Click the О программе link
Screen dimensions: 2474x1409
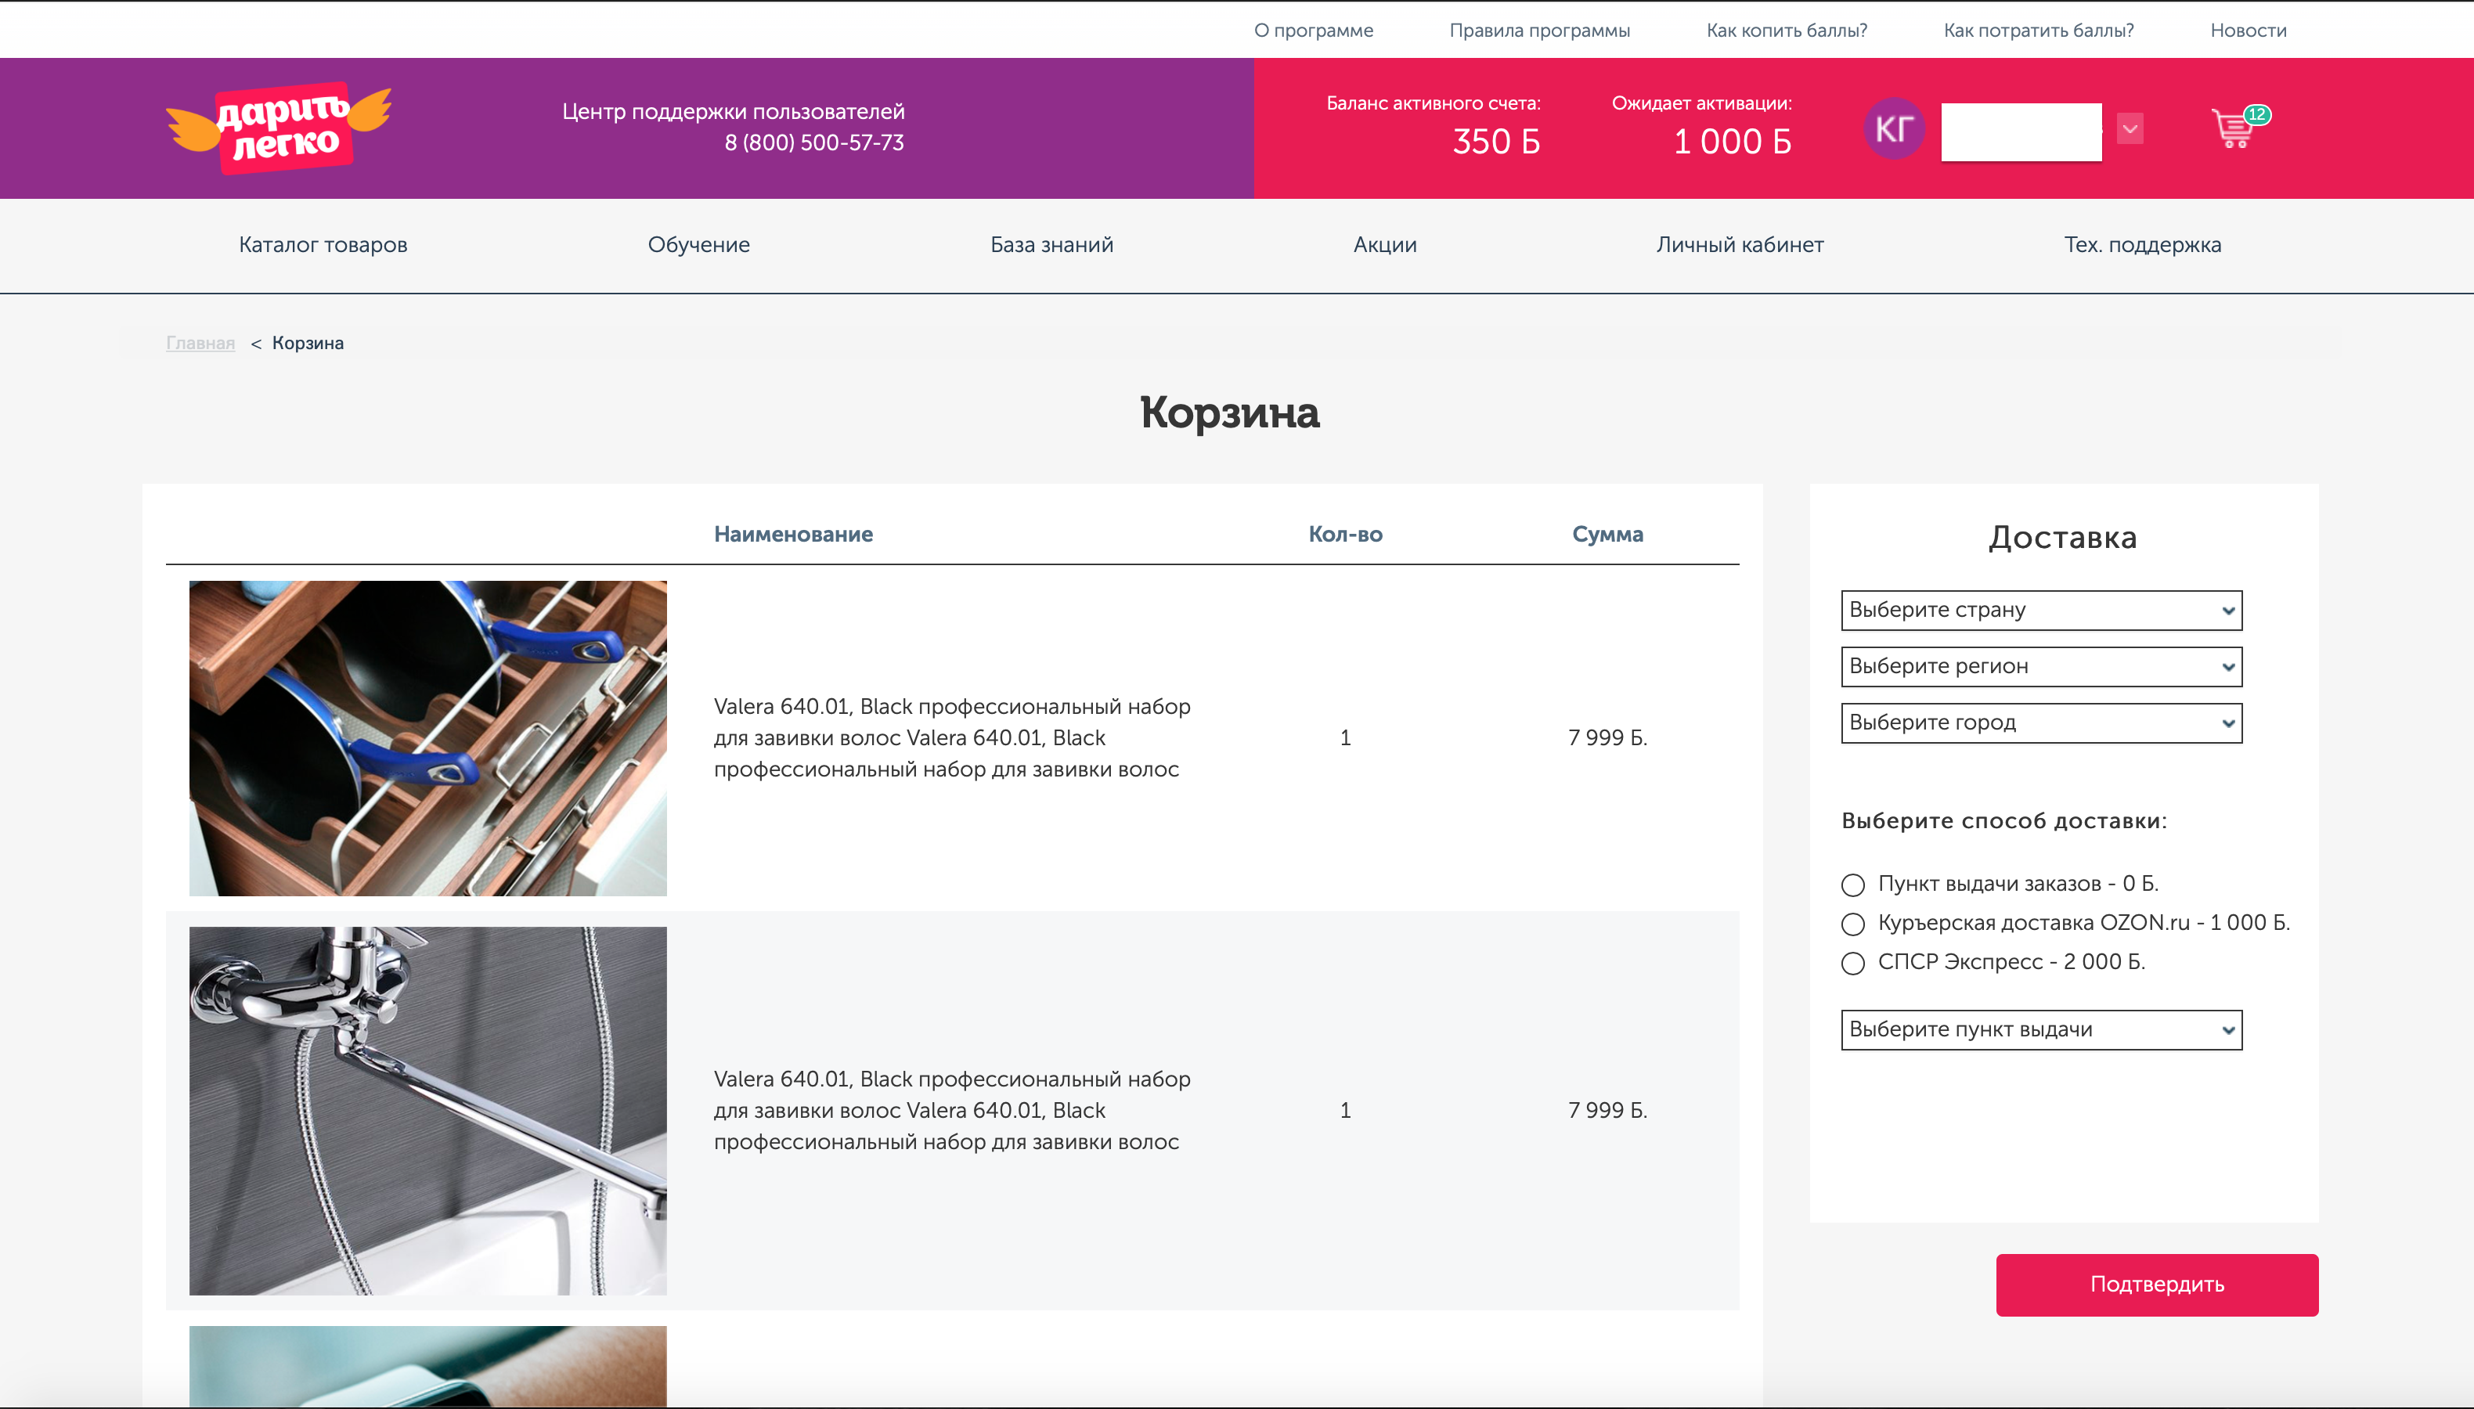click(1314, 30)
